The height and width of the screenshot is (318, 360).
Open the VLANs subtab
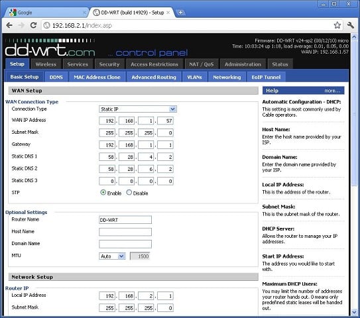click(194, 77)
